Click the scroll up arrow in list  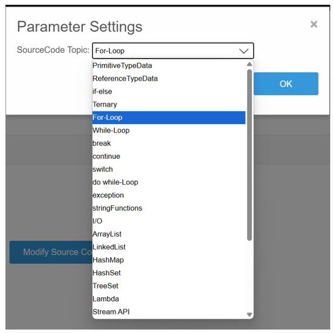tap(249, 64)
